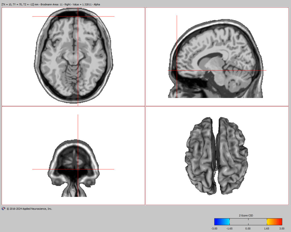Image resolution: width=291 pixels, height=232 pixels.
Task: Click the crosshair intersection in coronal view
Action: tap(78, 169)
